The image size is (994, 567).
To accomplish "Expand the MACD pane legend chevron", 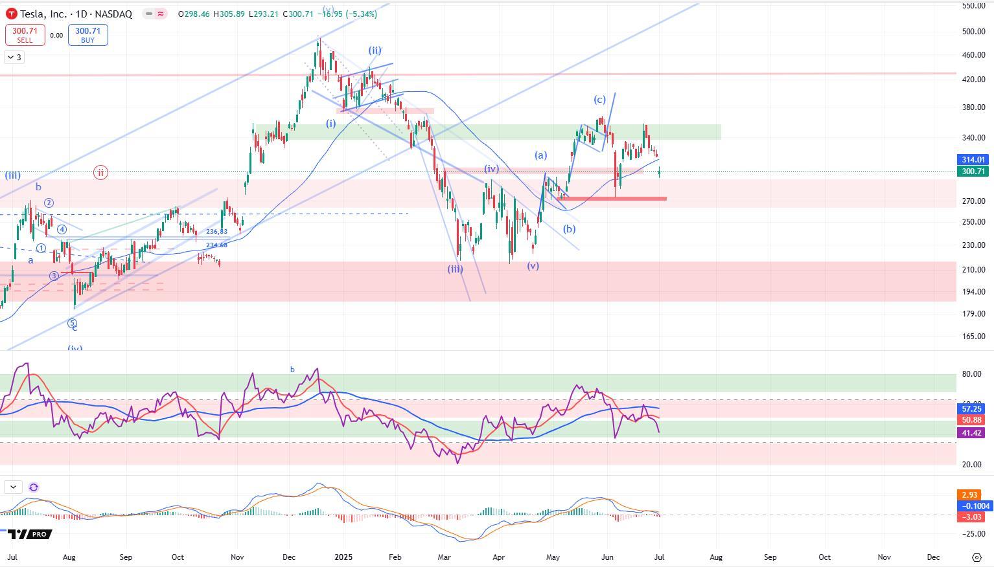I will coord(14,487).
